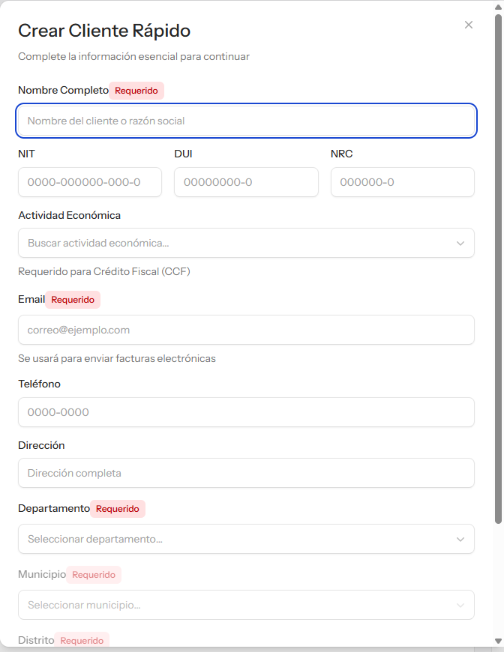This screenshot has height=652, width=504.
Task: Click the Teléfono label
Action: click(39, 384)
